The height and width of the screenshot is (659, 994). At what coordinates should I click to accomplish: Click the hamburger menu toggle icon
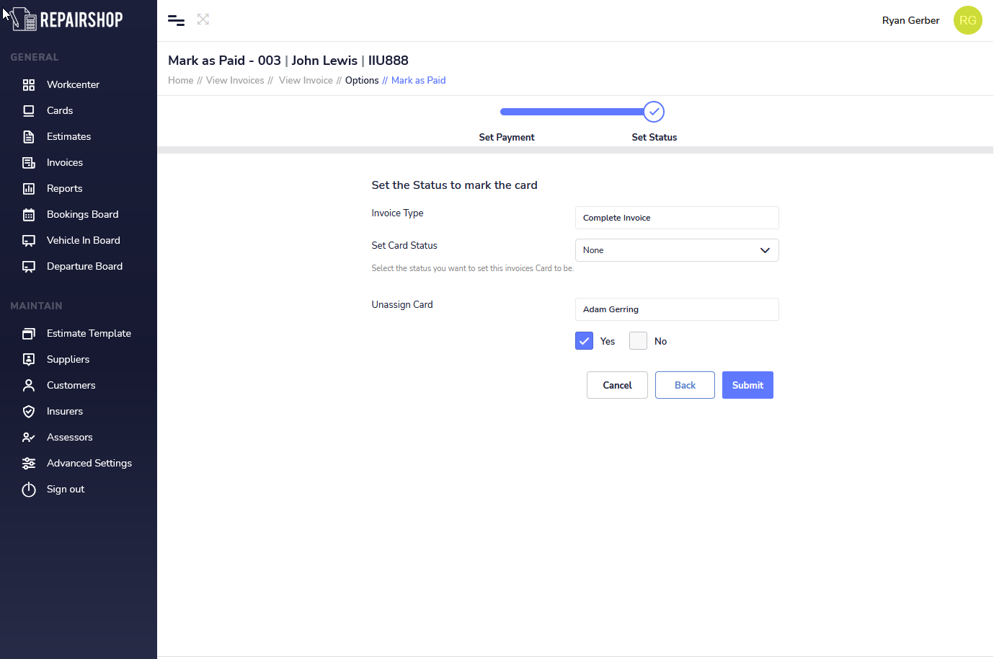[x=176, y=20]
